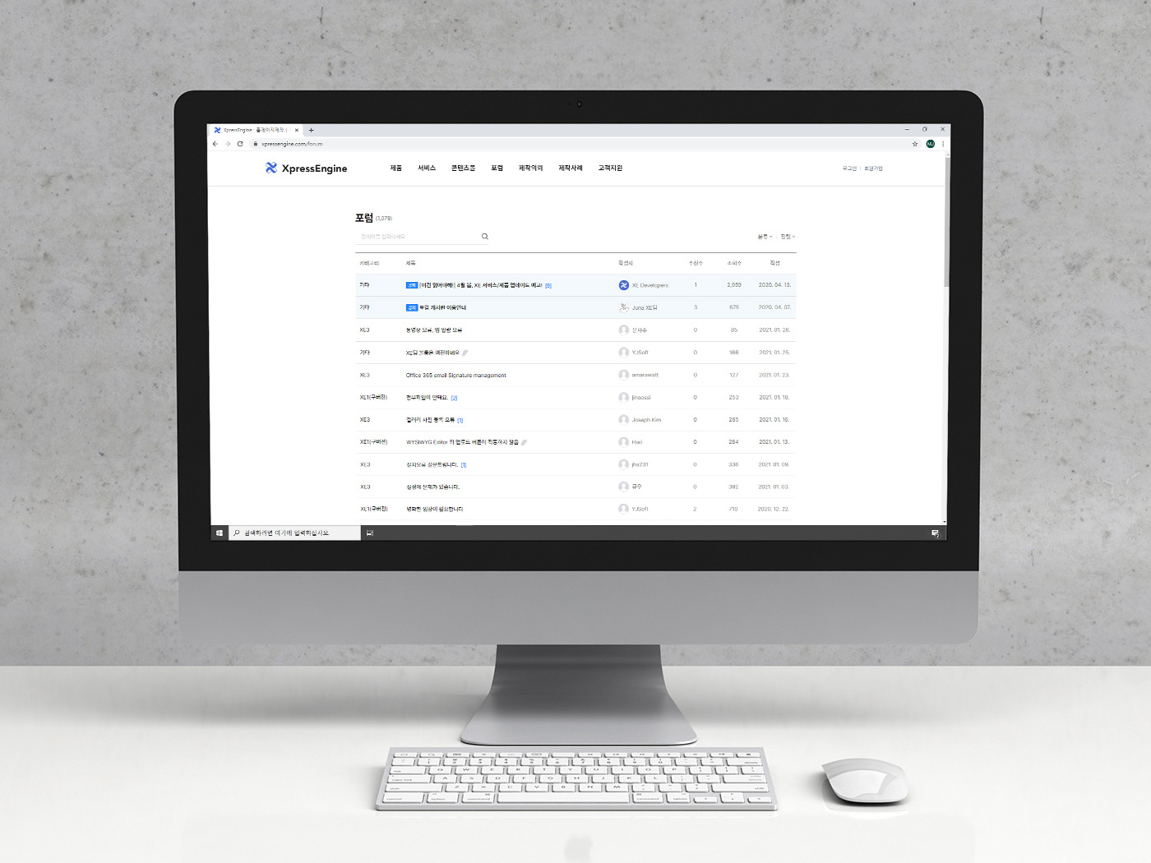Click the forum search magnifier icon

[485, 237]
